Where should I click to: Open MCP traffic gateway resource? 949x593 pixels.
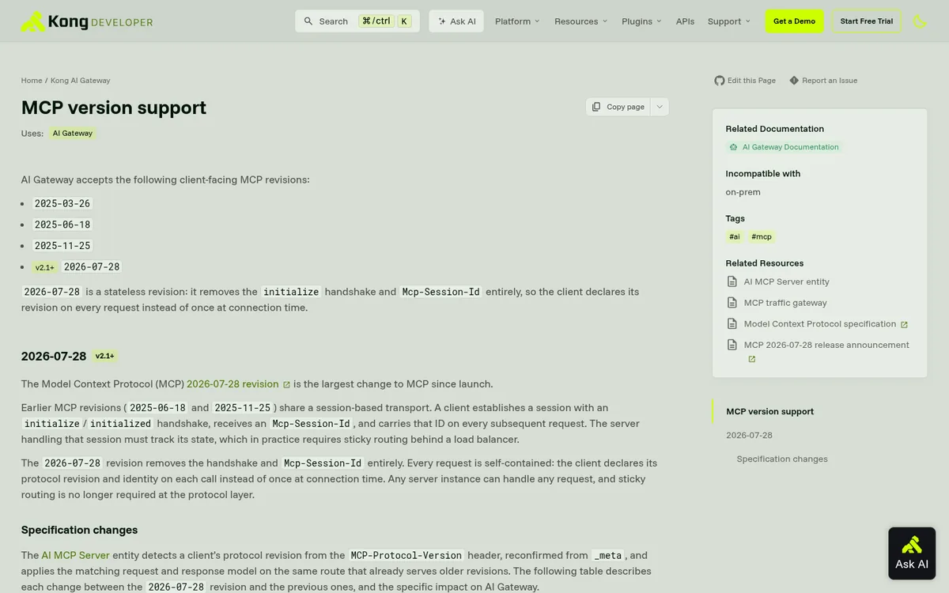click(x=785, y=303)
